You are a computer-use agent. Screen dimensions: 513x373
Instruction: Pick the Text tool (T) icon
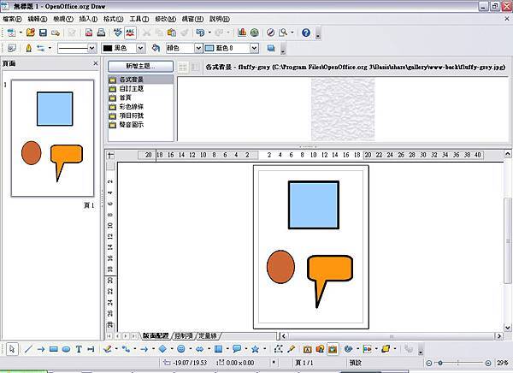(x=79, y=349)
